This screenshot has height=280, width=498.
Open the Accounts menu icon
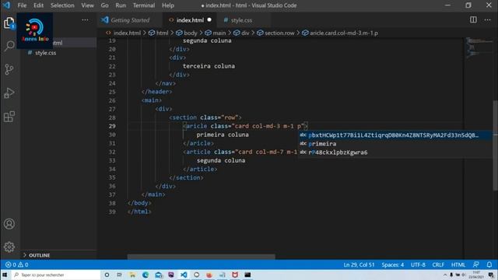(x=9, y=224)
